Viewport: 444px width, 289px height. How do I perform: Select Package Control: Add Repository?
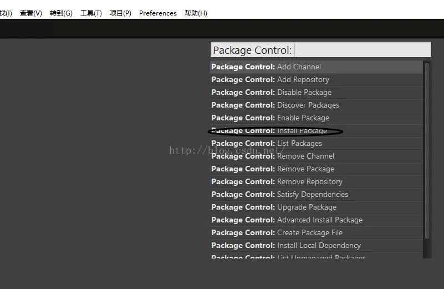316,80
